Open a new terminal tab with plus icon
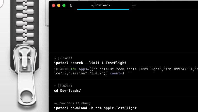Image resolution: width=198 pixels, height=112 pixels. tap(134, 5)
